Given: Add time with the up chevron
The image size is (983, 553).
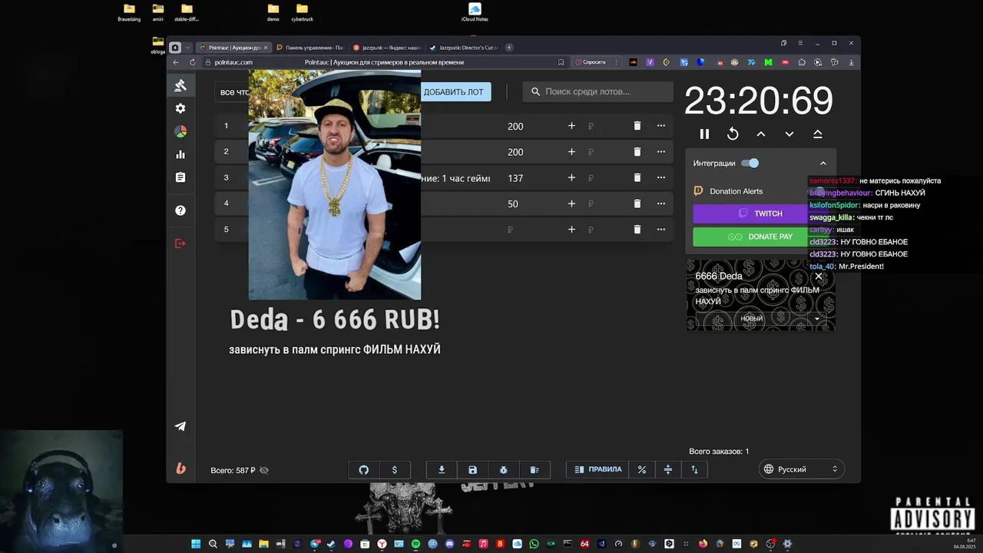Looking at the screenshot, I should click(x=761, y=134).
